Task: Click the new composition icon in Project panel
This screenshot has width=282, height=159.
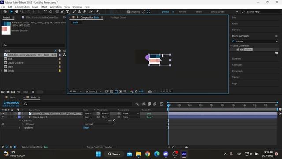Action: click(13, 92)
